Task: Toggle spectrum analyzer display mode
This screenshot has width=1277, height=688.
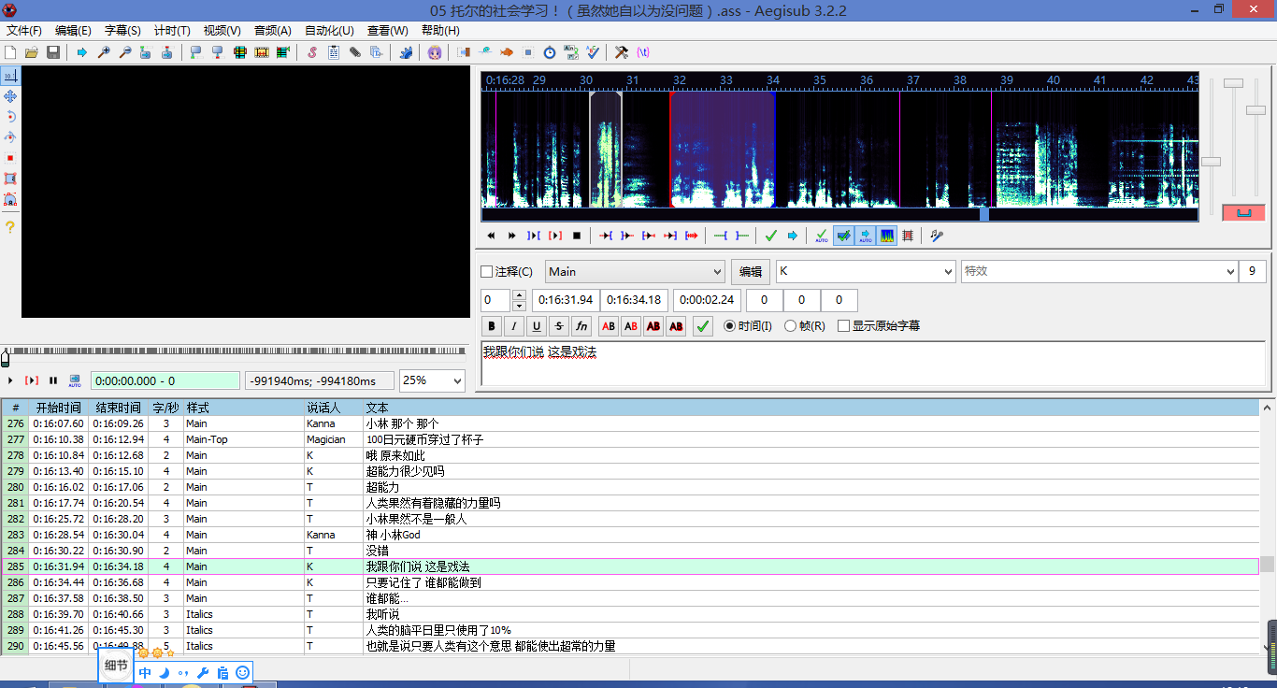Action: point(887,236)
